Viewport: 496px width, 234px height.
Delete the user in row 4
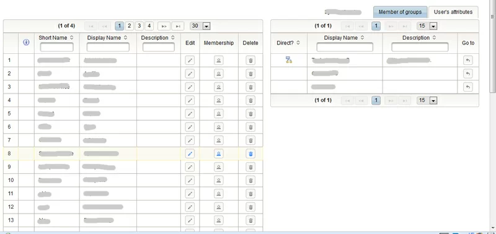[250, 100]
